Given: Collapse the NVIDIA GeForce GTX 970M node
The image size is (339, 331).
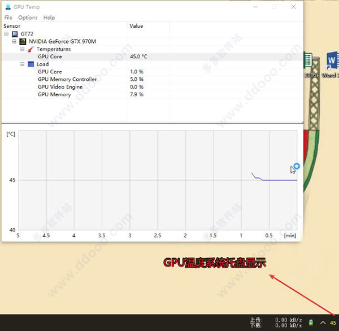Looking at the screenshot, I should pos(14,41).
